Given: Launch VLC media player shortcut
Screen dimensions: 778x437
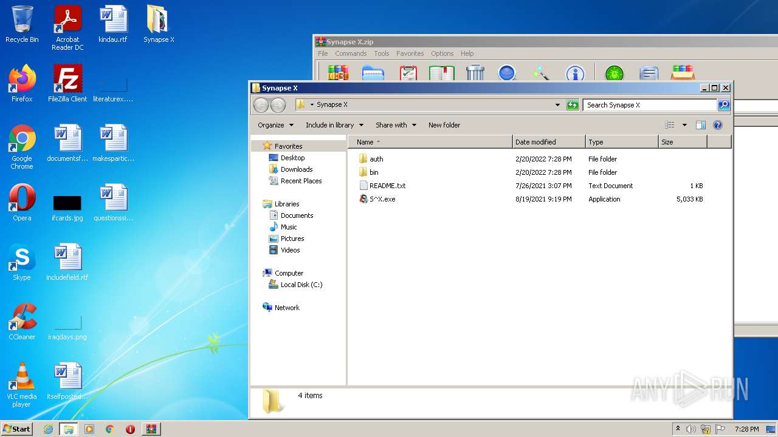Looking at the screenshot, I should [x=22, y=385].
